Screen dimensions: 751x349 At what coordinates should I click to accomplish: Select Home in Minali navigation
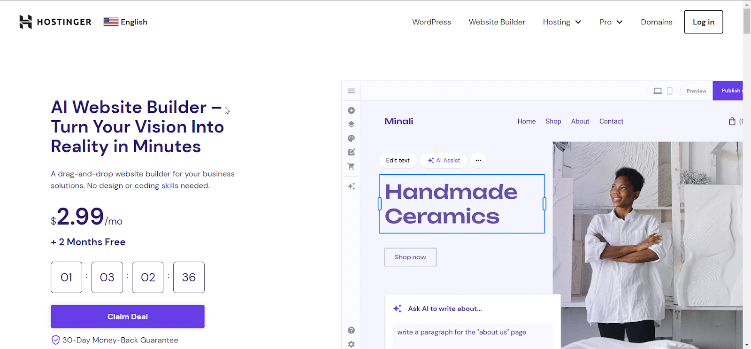click(526, 121)
